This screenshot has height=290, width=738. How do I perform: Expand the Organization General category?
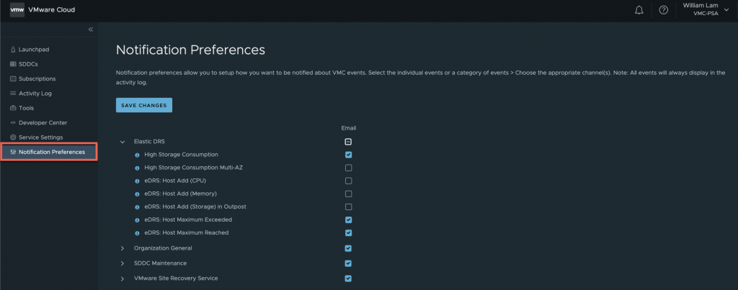pos(123,248)
